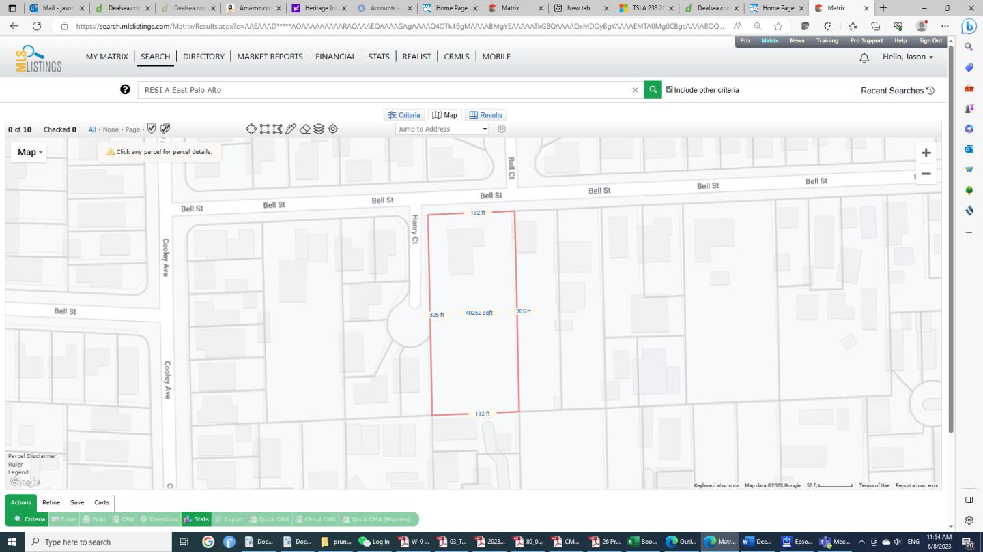Click the target locate icon

pyautogui.click(x=333, y=129)
